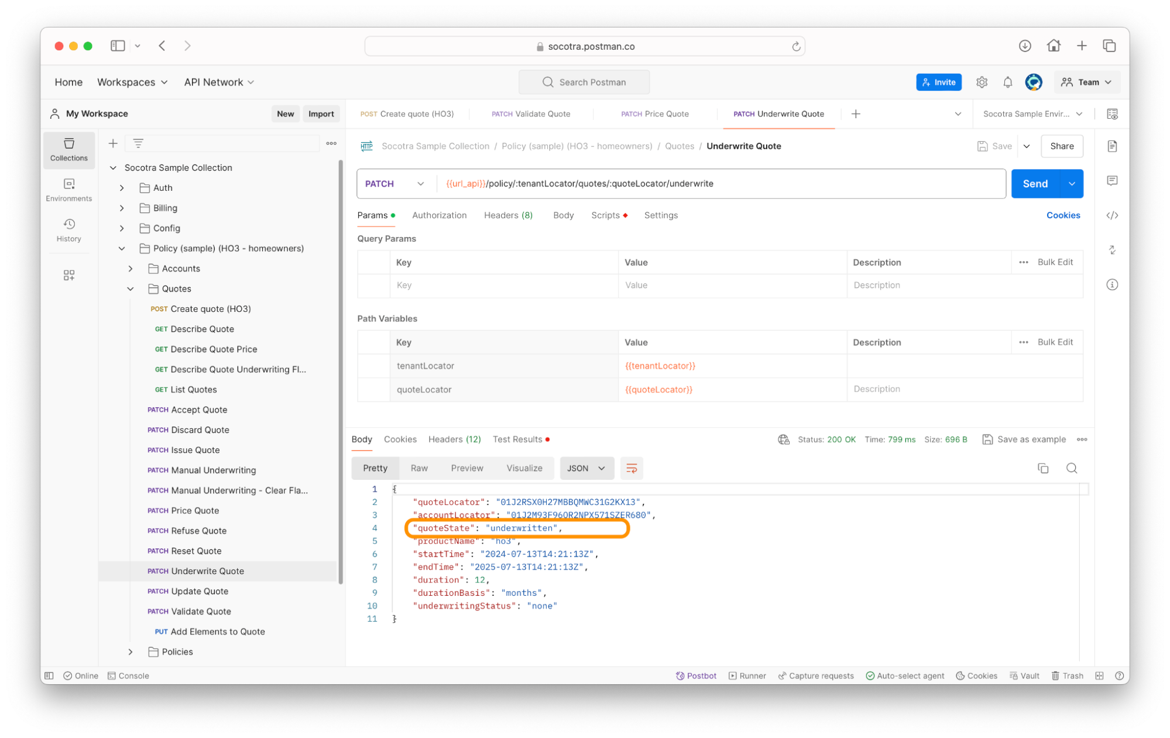Open the History sidebar panel

click(68, 230)
